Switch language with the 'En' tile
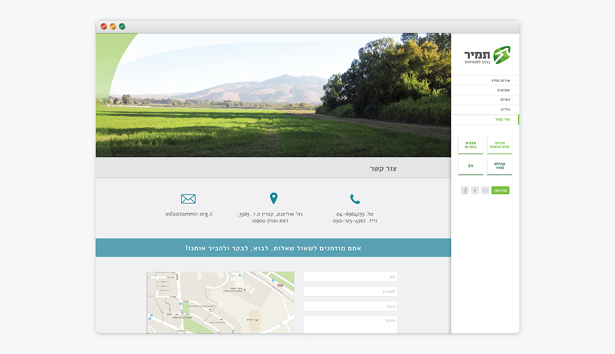The height and width of the screenshot is (354, 615). tap(471, 166)
